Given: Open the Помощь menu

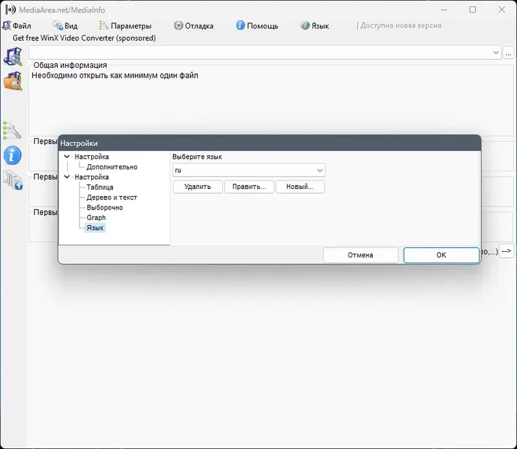Looking at the screenshot, I should pos(257,26).
